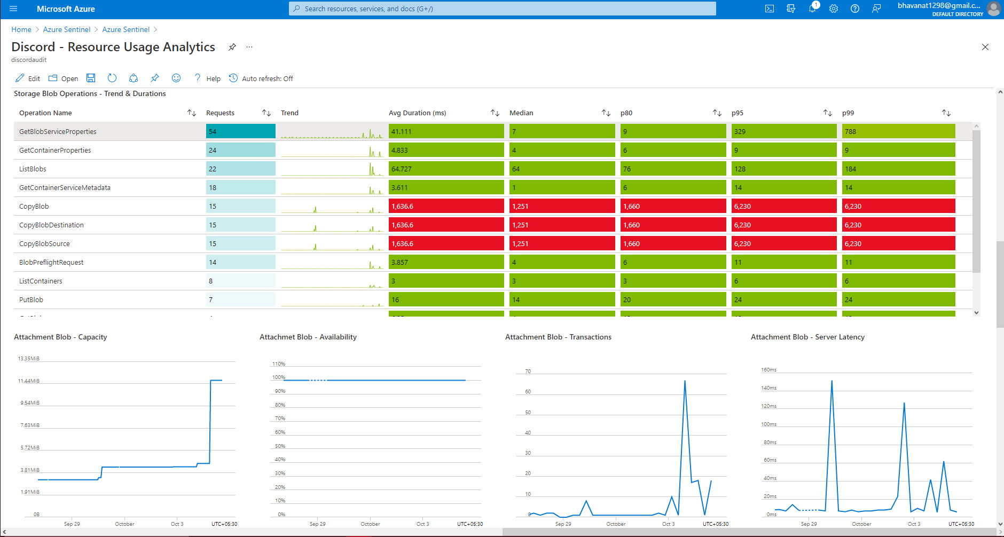
Task: Open the header question mark support menu
Action: [x=855, y=9]
